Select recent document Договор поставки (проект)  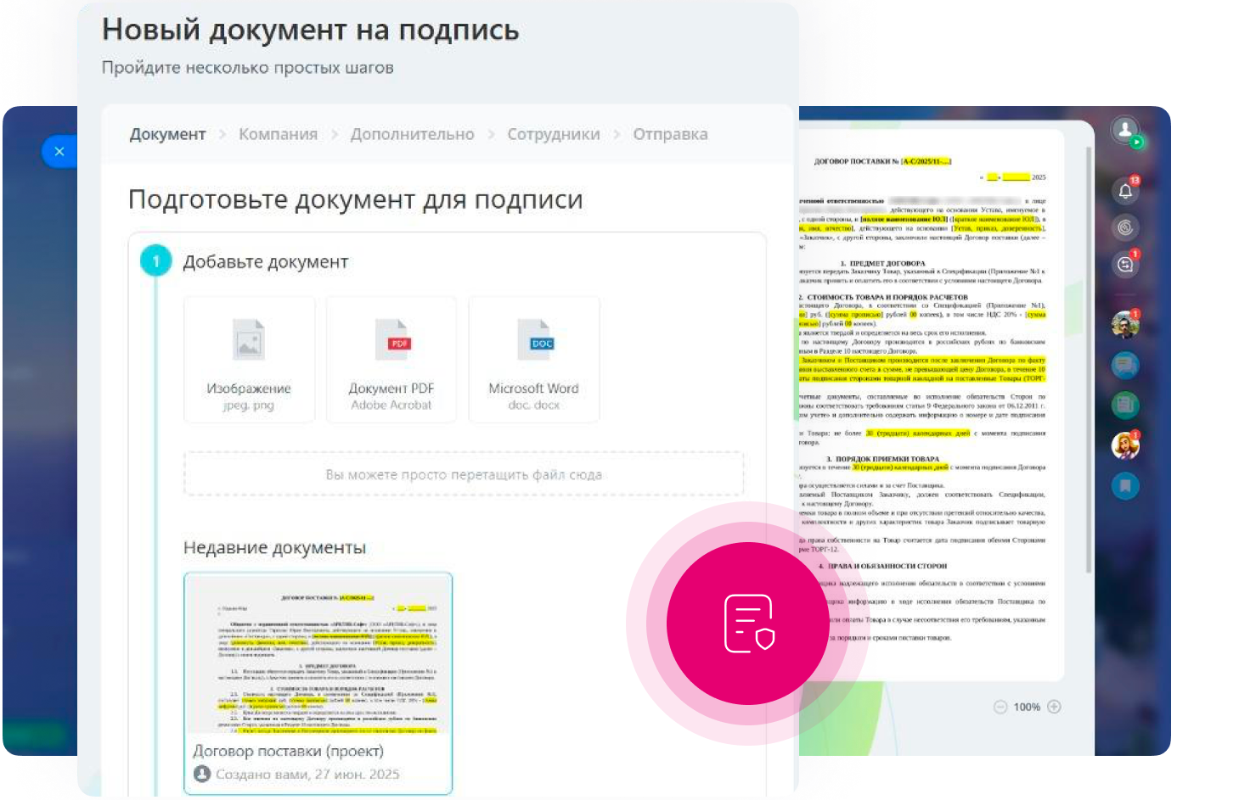[318, 683]
